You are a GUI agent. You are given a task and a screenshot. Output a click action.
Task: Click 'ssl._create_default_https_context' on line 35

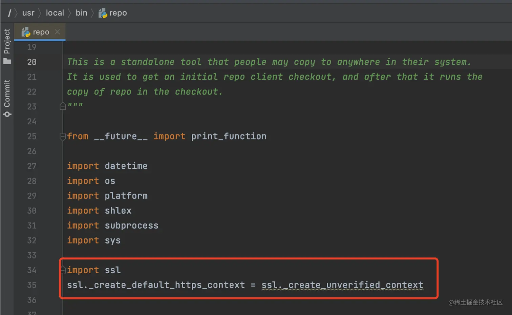coord(156,285)
